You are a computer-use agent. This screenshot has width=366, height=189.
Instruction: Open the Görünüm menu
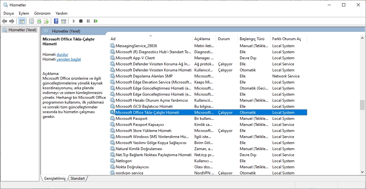pos(42,13)
